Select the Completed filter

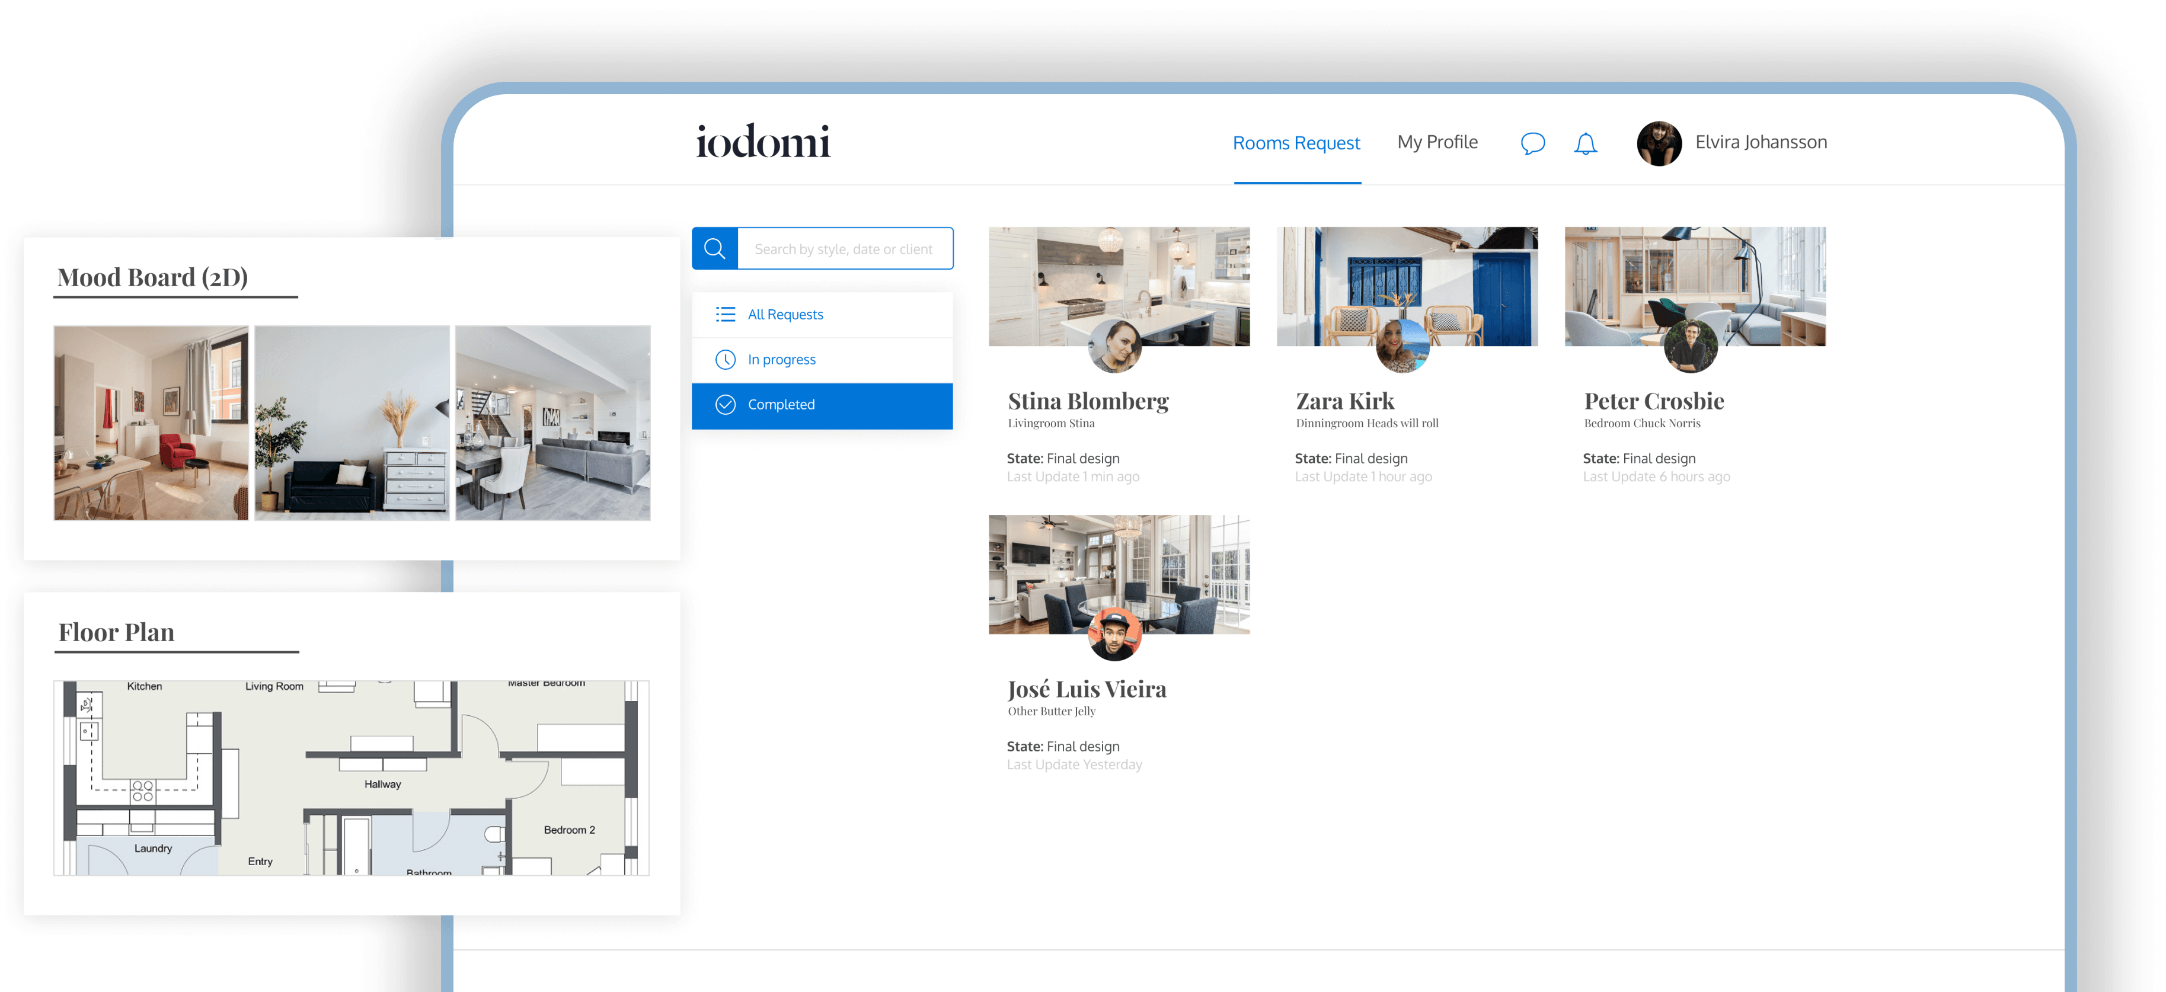tap(822, 406)
